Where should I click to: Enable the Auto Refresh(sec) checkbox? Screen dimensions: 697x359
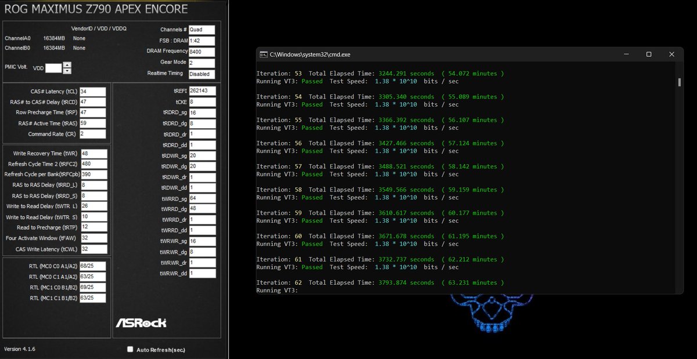coord(130,349)
